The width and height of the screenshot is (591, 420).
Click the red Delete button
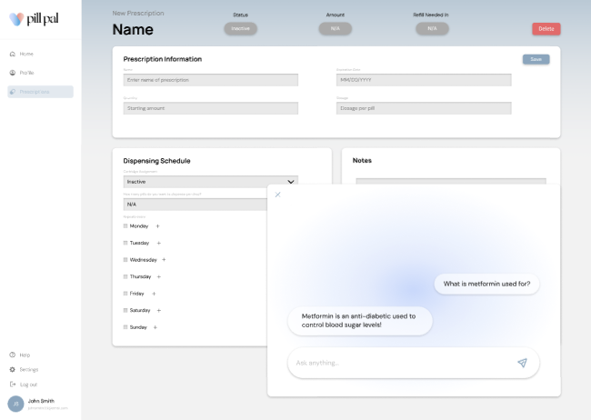tap(546, 29)
